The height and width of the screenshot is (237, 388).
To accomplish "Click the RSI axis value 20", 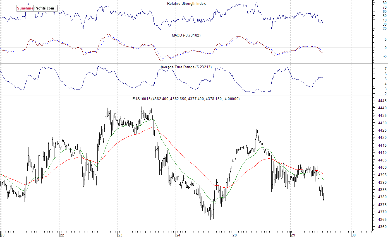I will tap(384, 29).
